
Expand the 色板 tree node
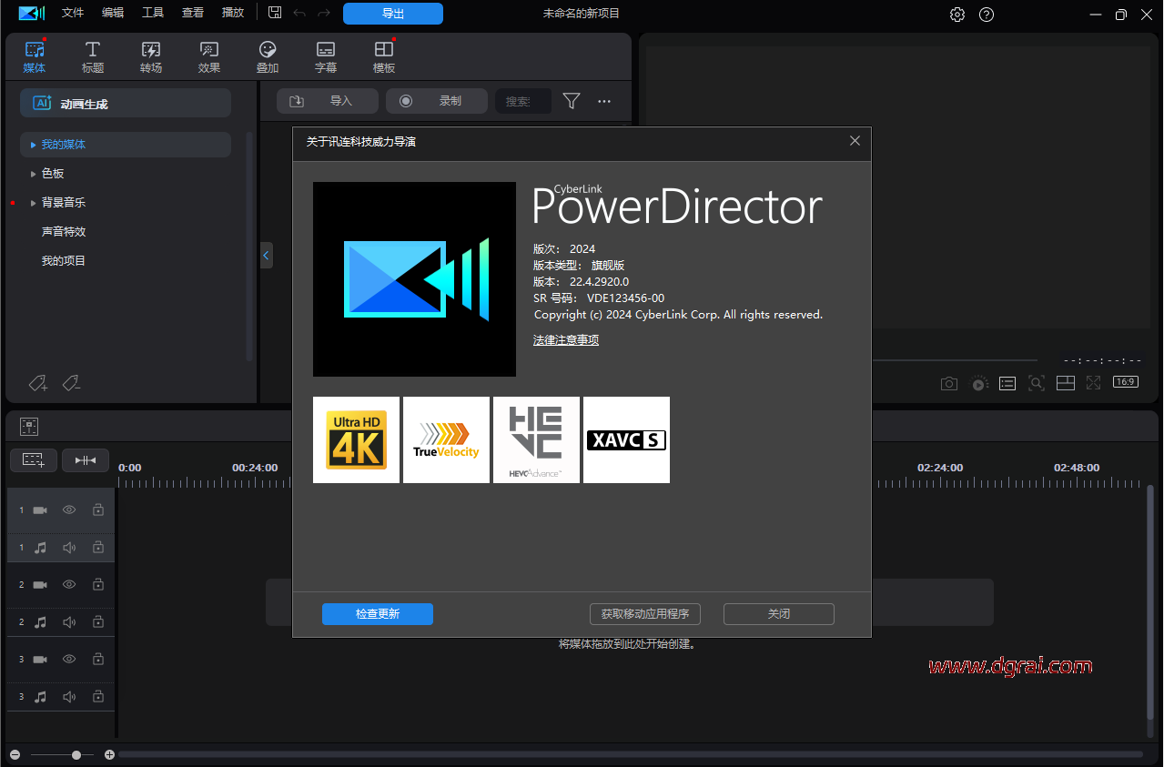point(34,174)
